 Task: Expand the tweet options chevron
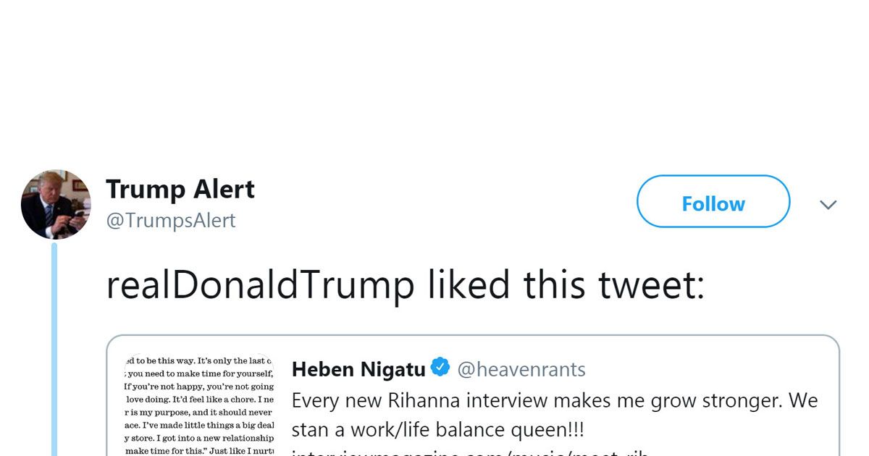(x=828, y=205)
